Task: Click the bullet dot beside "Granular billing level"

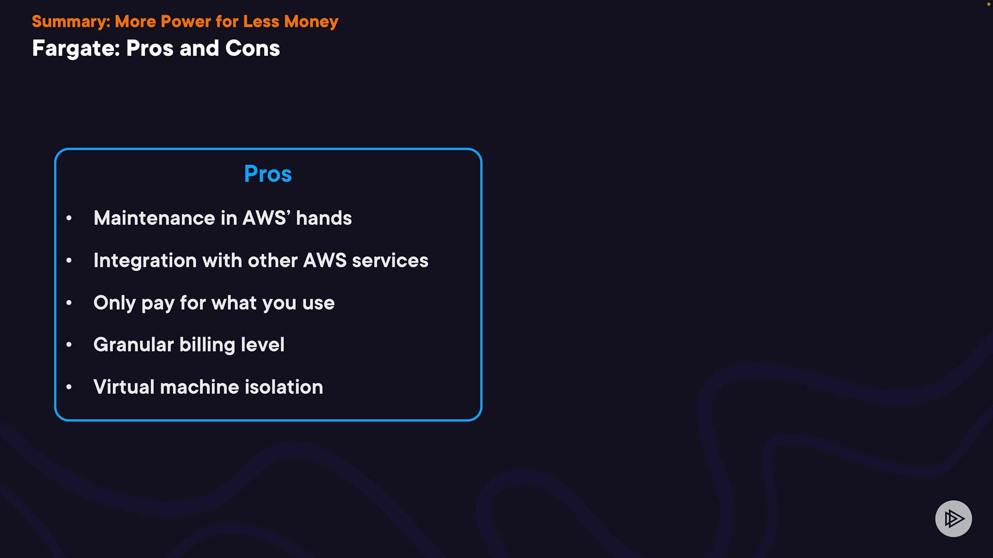Action: point(69,345)
